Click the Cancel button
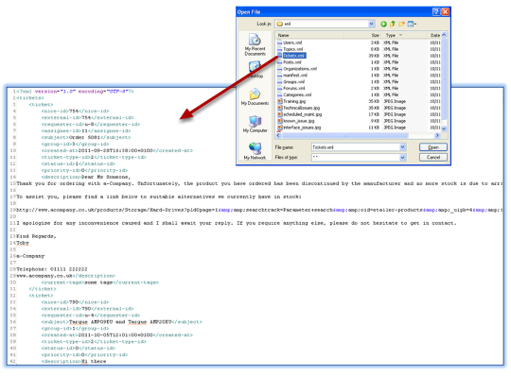This screenshot has width=511, height=377. [433, 158]
